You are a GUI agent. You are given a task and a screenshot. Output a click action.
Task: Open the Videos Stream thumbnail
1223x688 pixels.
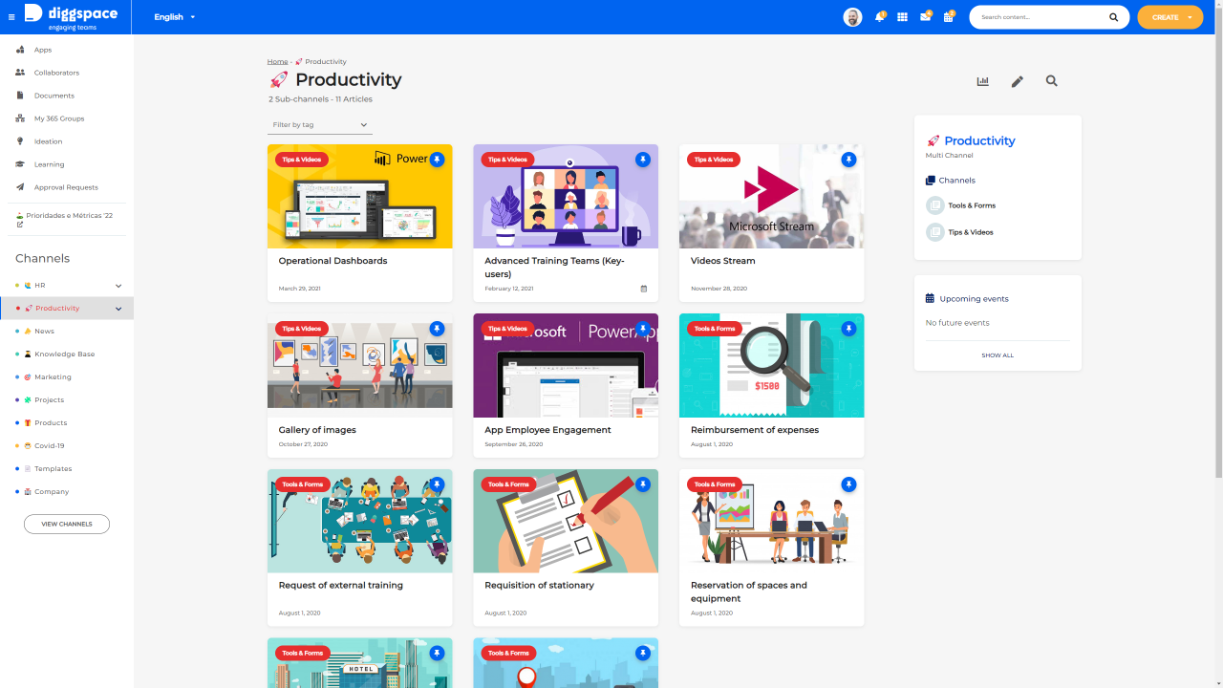[771, 196]
